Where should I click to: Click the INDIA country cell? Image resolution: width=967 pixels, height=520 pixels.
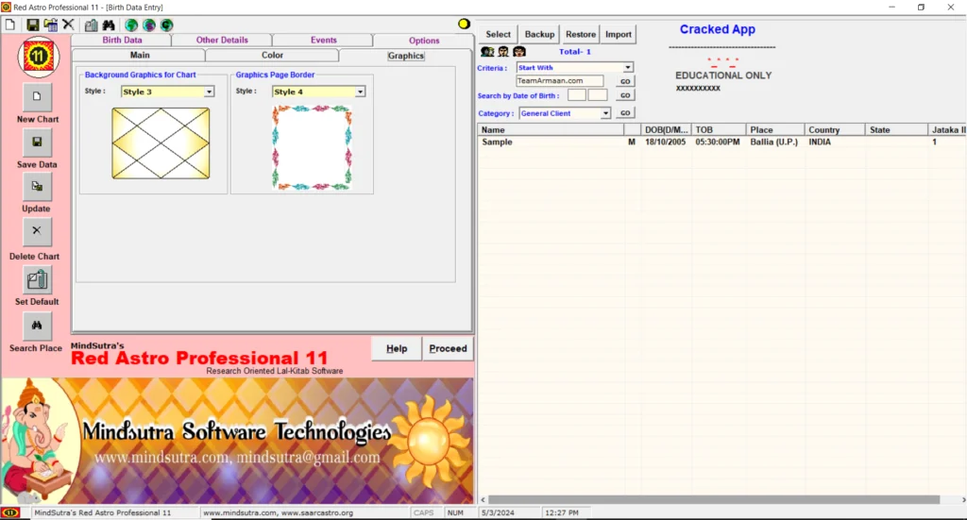point(820,142)
